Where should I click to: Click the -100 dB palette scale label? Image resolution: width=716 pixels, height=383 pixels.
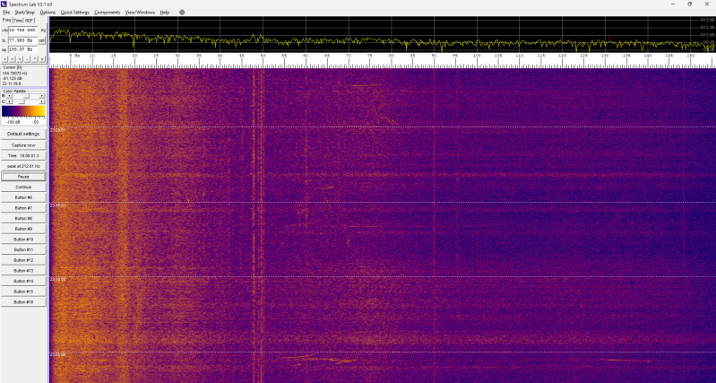click(13, 122)
